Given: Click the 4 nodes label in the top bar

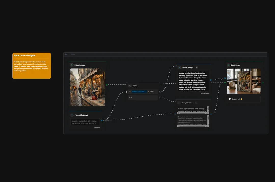Looking at the screenshot, I should tap(73, 54).
